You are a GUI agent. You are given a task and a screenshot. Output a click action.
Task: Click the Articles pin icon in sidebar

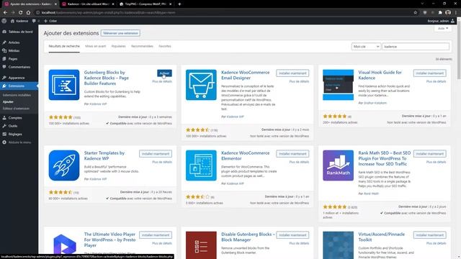coord(4,42)
